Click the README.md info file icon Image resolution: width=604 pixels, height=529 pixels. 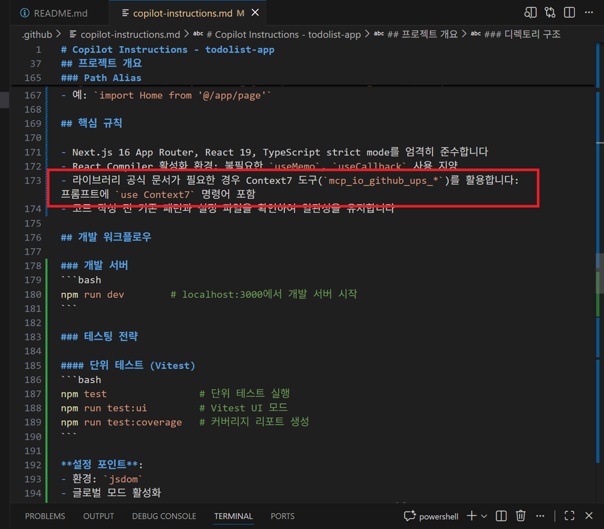(x=24, y=13)
